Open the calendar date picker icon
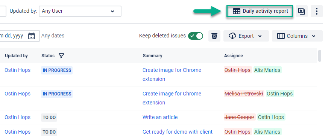 click(x=32, y=36)
